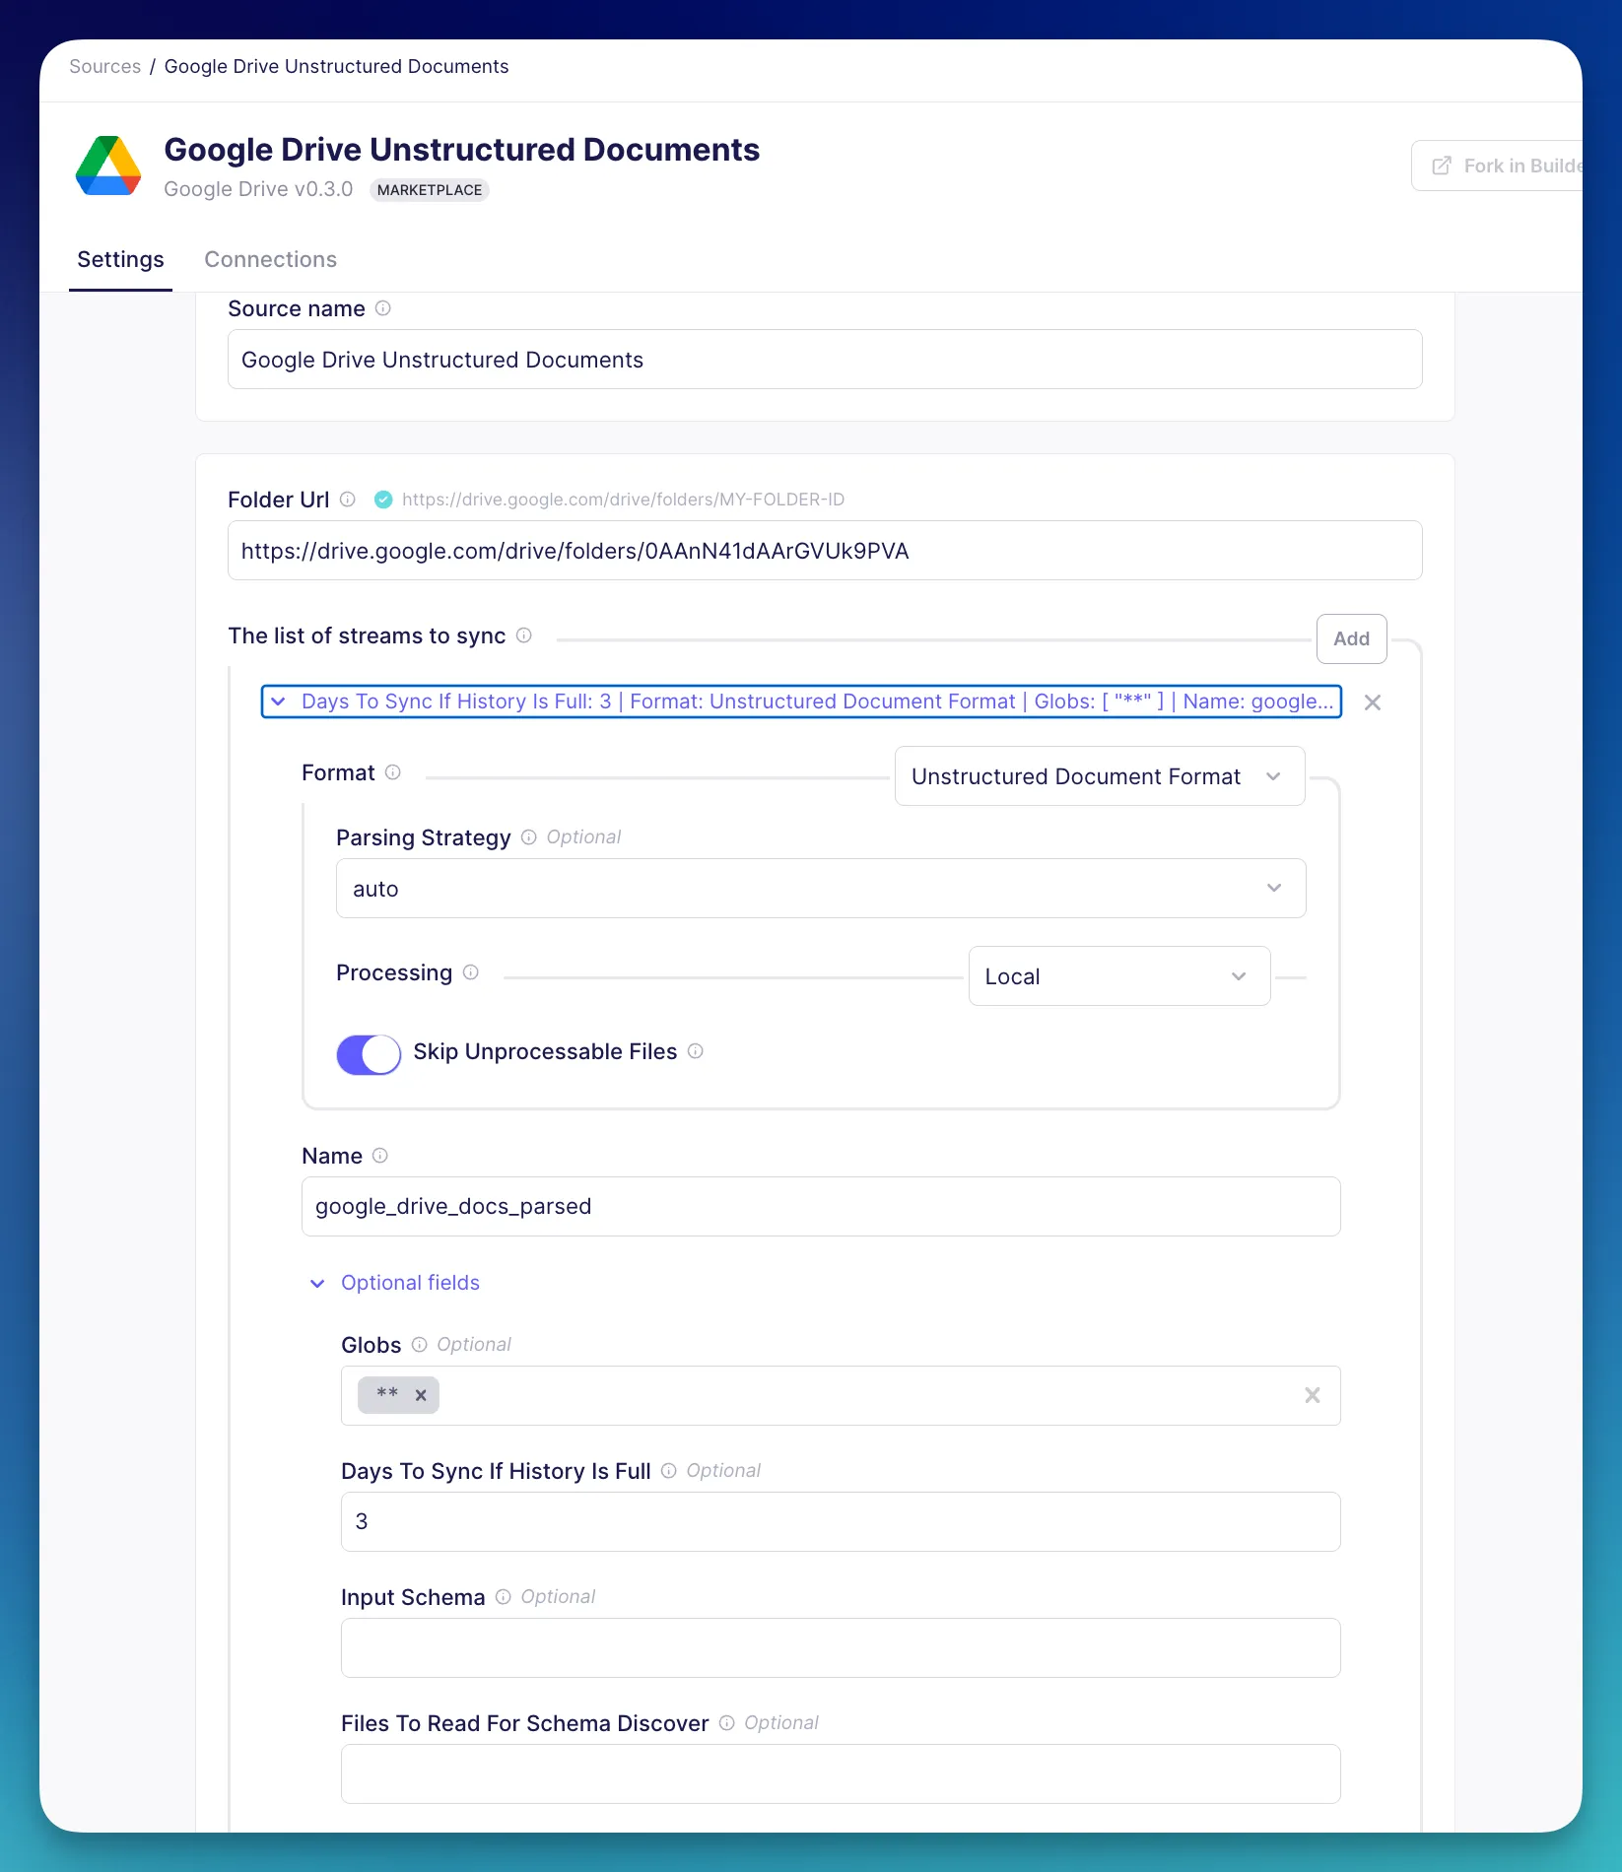
Task: Go to Sources breadcrumb
Action: click(104, 66)
